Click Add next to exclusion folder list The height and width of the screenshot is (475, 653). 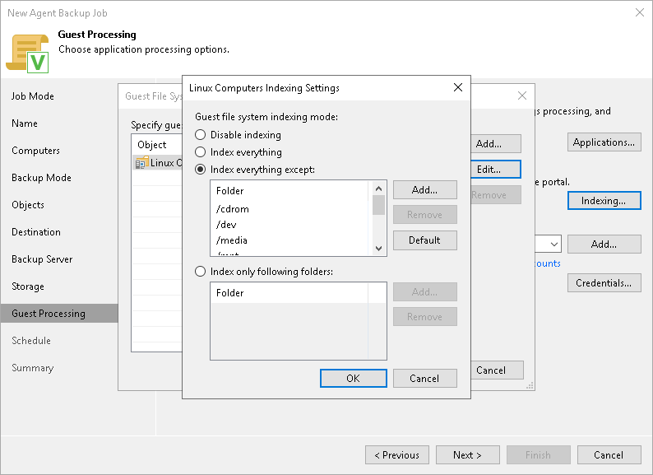425,190
